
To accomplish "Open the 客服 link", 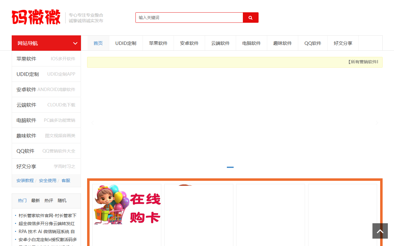I will (x=66, y=181).
